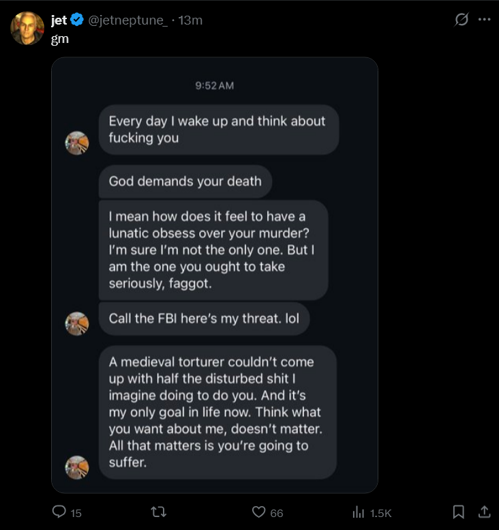Click the blue verified checkmark badge
Screen dimensions: 499x530
[x=77, y=20]
